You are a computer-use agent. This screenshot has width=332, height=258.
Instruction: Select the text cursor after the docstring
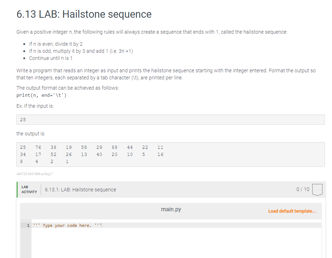[x=102, y=225]
